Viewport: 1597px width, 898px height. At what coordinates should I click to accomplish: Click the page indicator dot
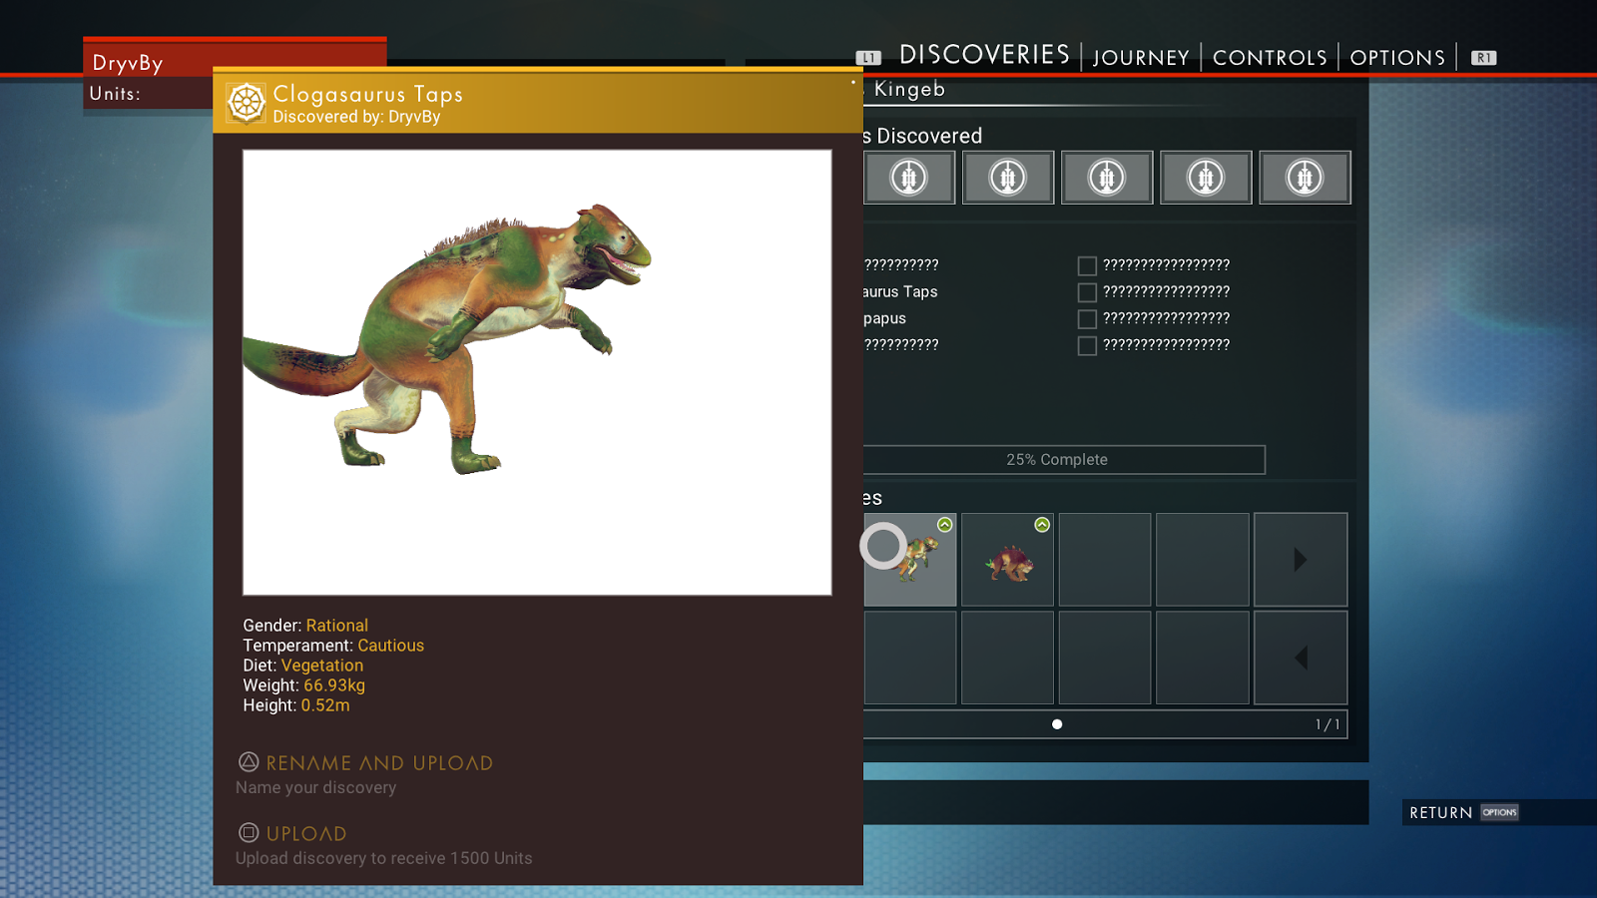tap(1057, 724)
